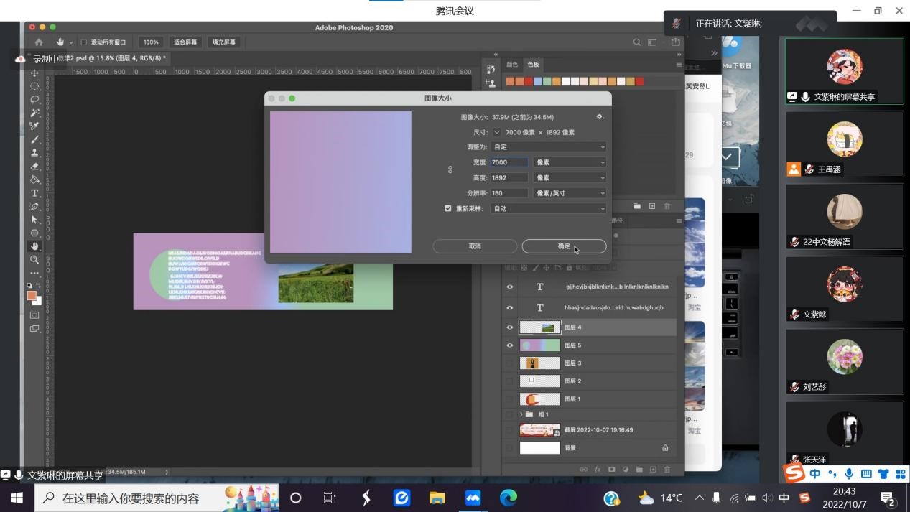
Task: Select the Lasso tool
Action: pos(34,99)
